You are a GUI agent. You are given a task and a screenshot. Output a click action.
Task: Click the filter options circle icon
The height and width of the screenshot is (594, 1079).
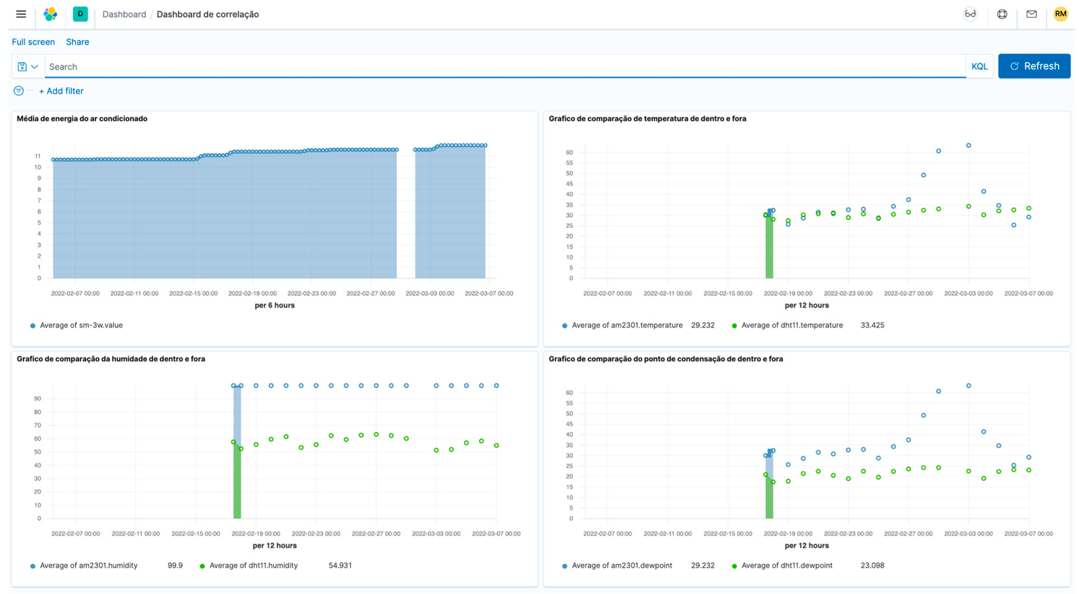(18, 91)
